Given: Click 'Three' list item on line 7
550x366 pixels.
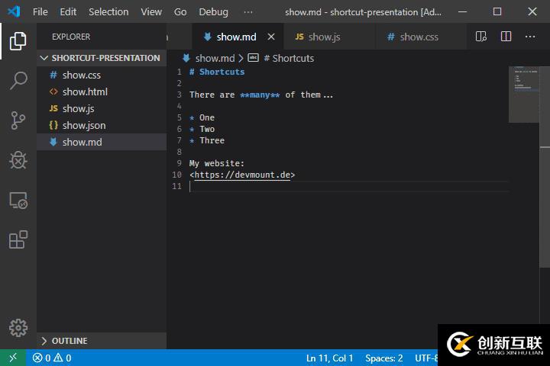Looking at the screenshot, I should click(x=212, y=140).
